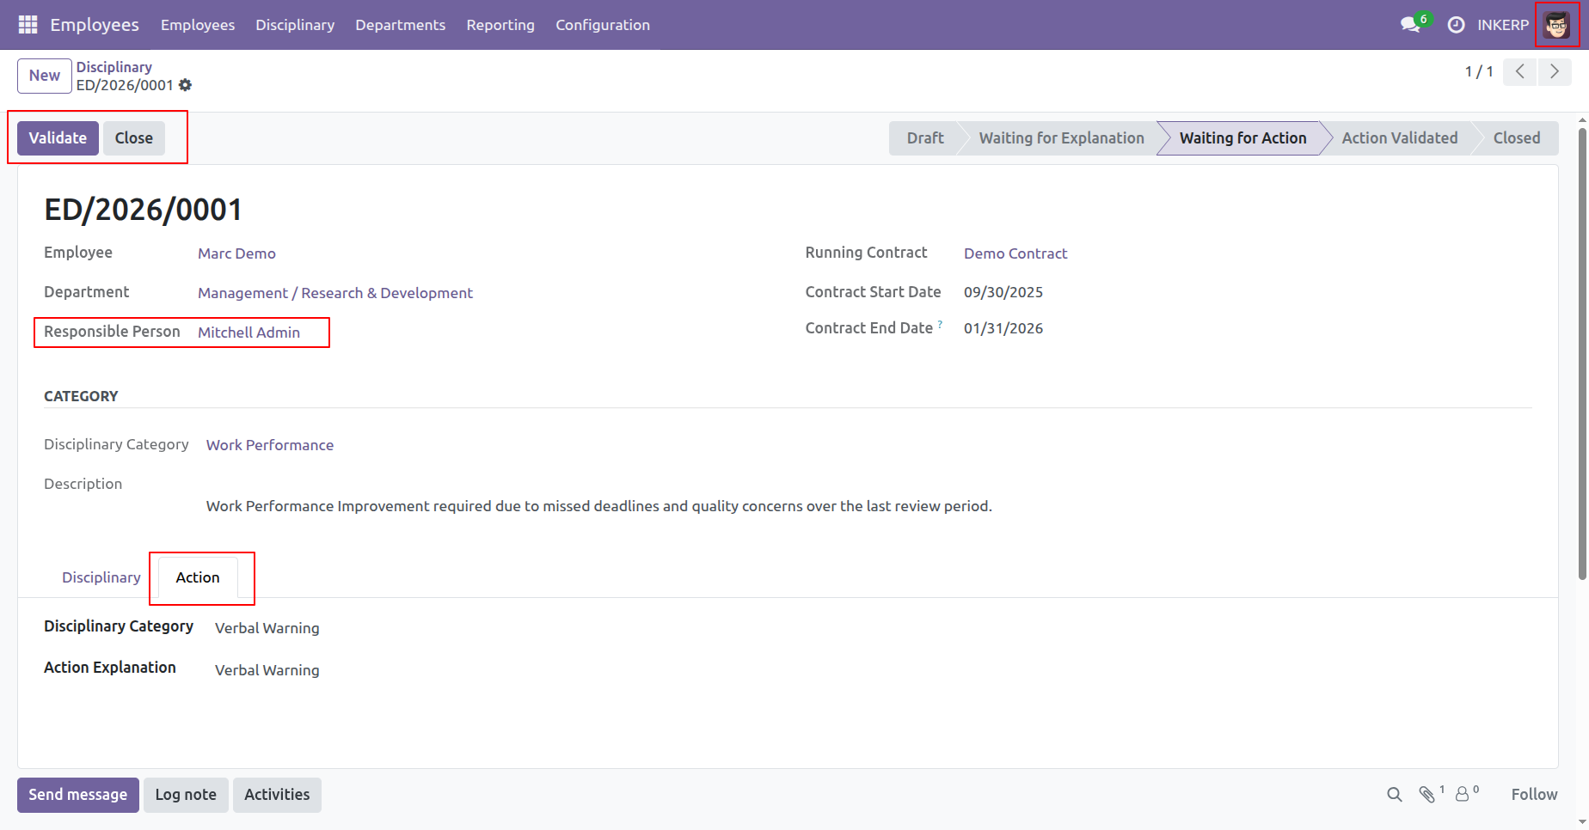The width and height of the screenshot is (1589, 830).
Task: Open the Demo Contract link
Action: [x=1015, y=253]
